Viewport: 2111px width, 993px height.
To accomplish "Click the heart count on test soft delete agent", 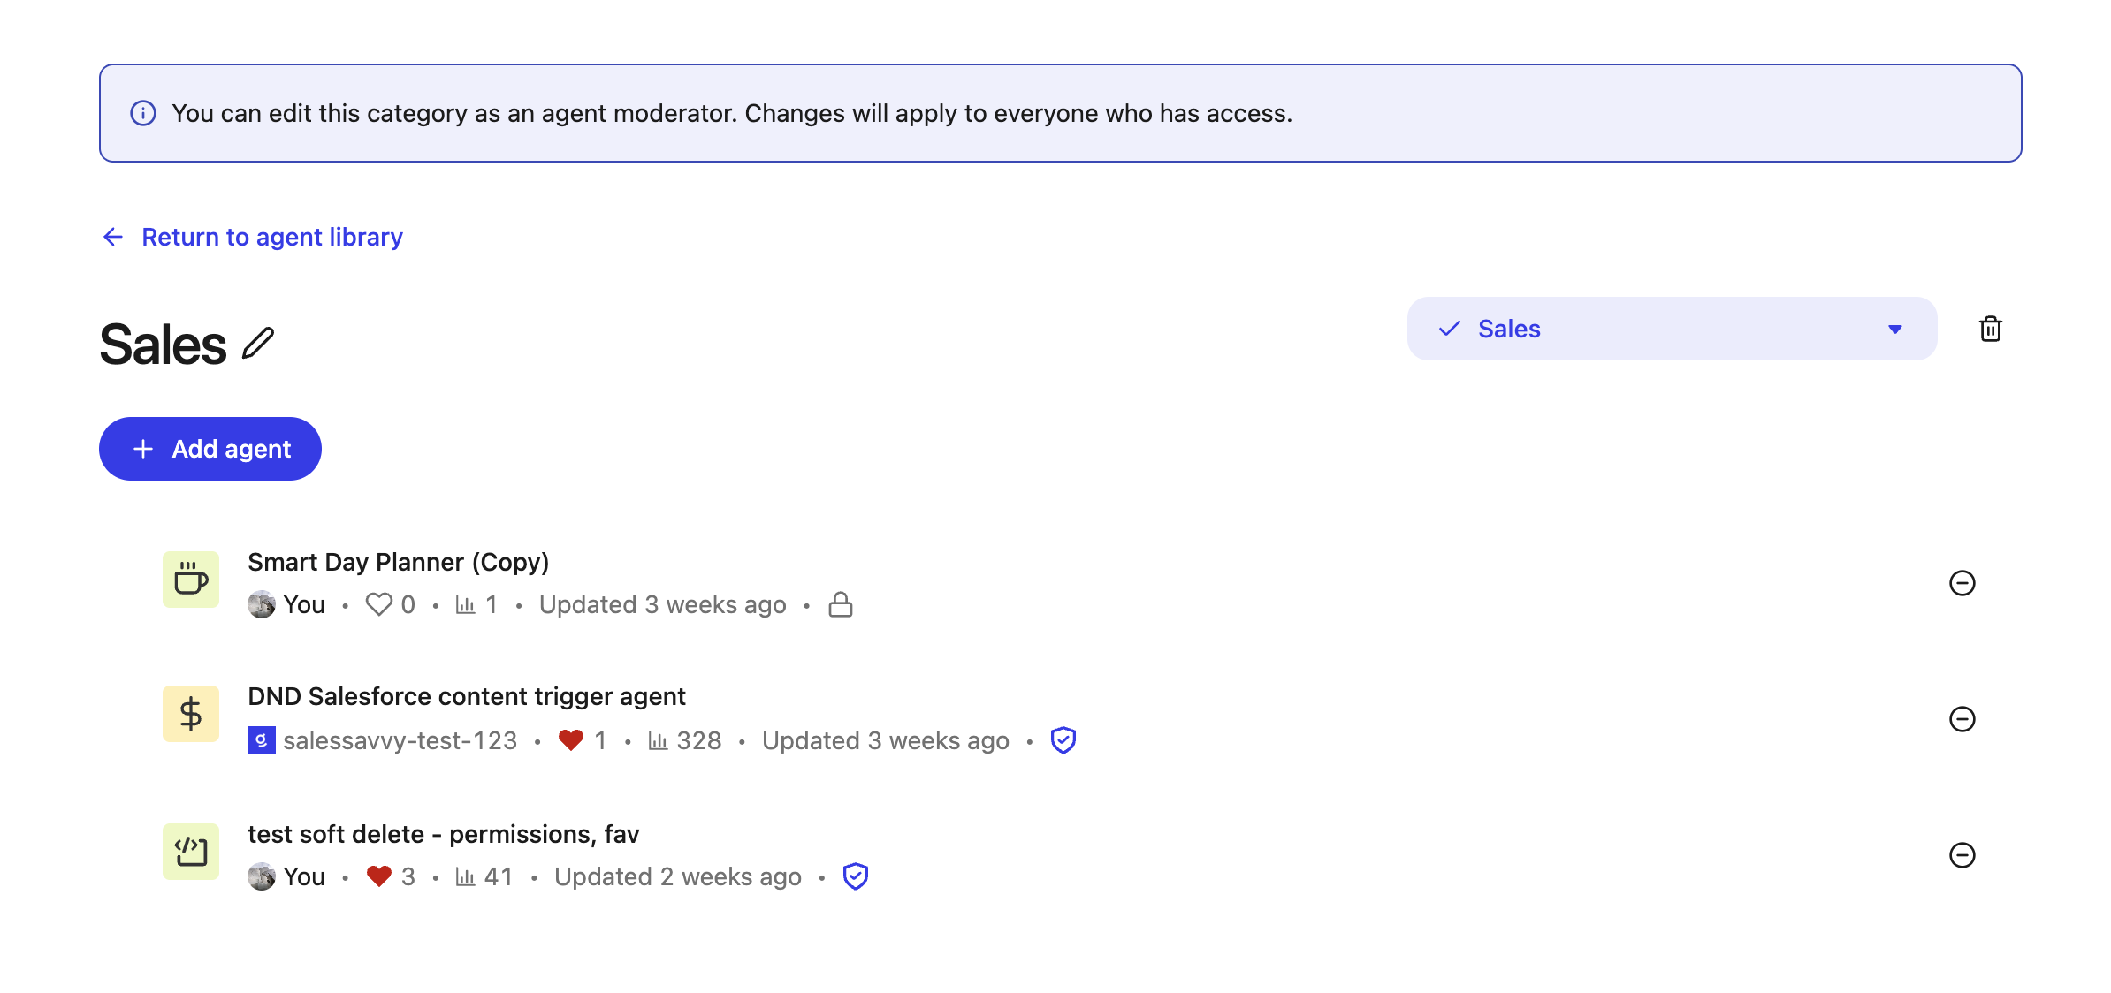I will (392, 876).
